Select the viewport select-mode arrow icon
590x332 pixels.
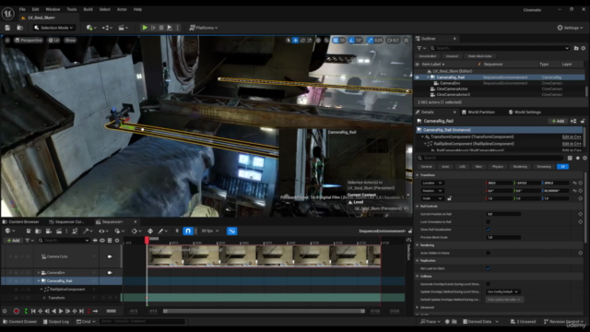[x=289, y=40]
